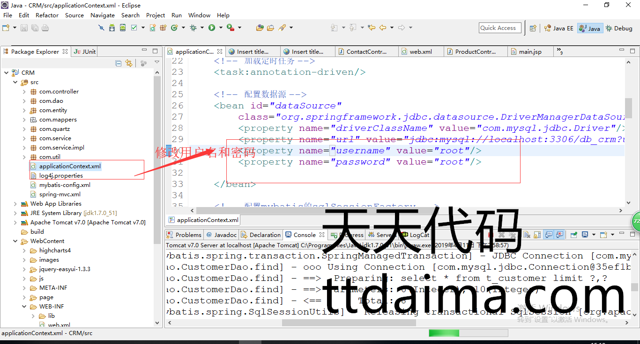Screen dimensions: 640x344
Task: Click Last Edit Location arrow icon
Action: click(x=372, y=28)
